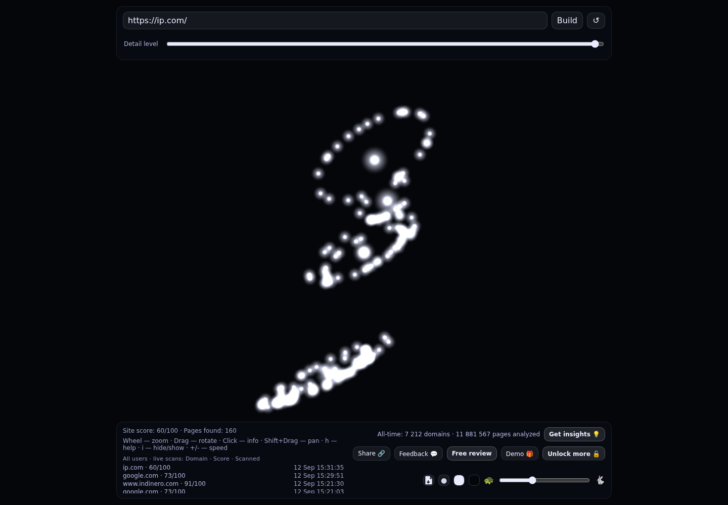728x505 pixels.
Task: Click the Site score 60/100 text
Action: [150, 431]
